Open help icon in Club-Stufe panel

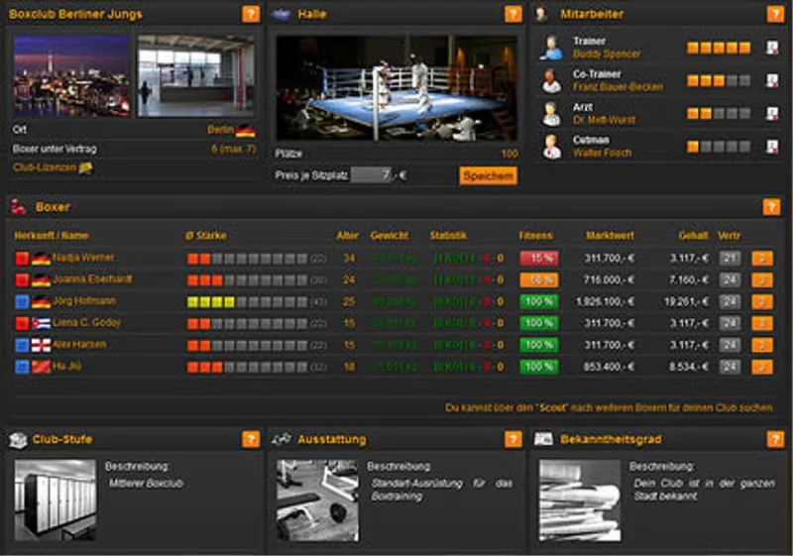(251, 439)
